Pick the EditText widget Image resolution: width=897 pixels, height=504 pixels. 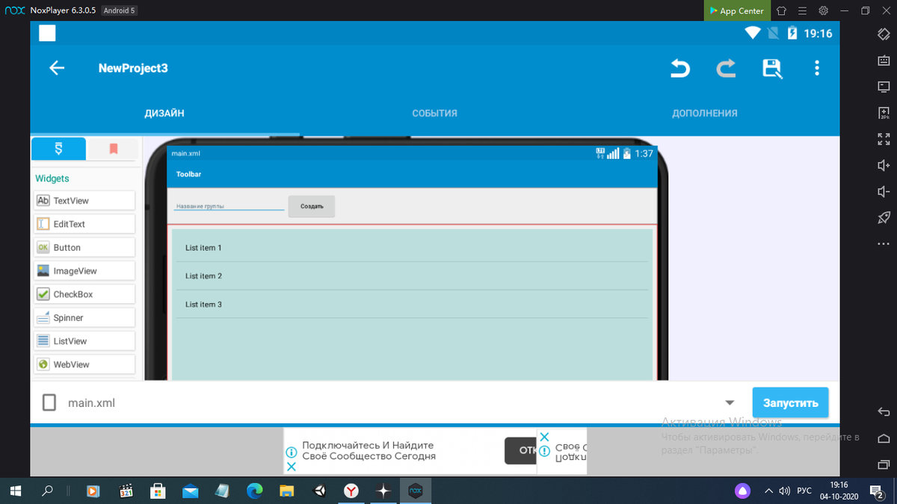(x=84, y=224)
